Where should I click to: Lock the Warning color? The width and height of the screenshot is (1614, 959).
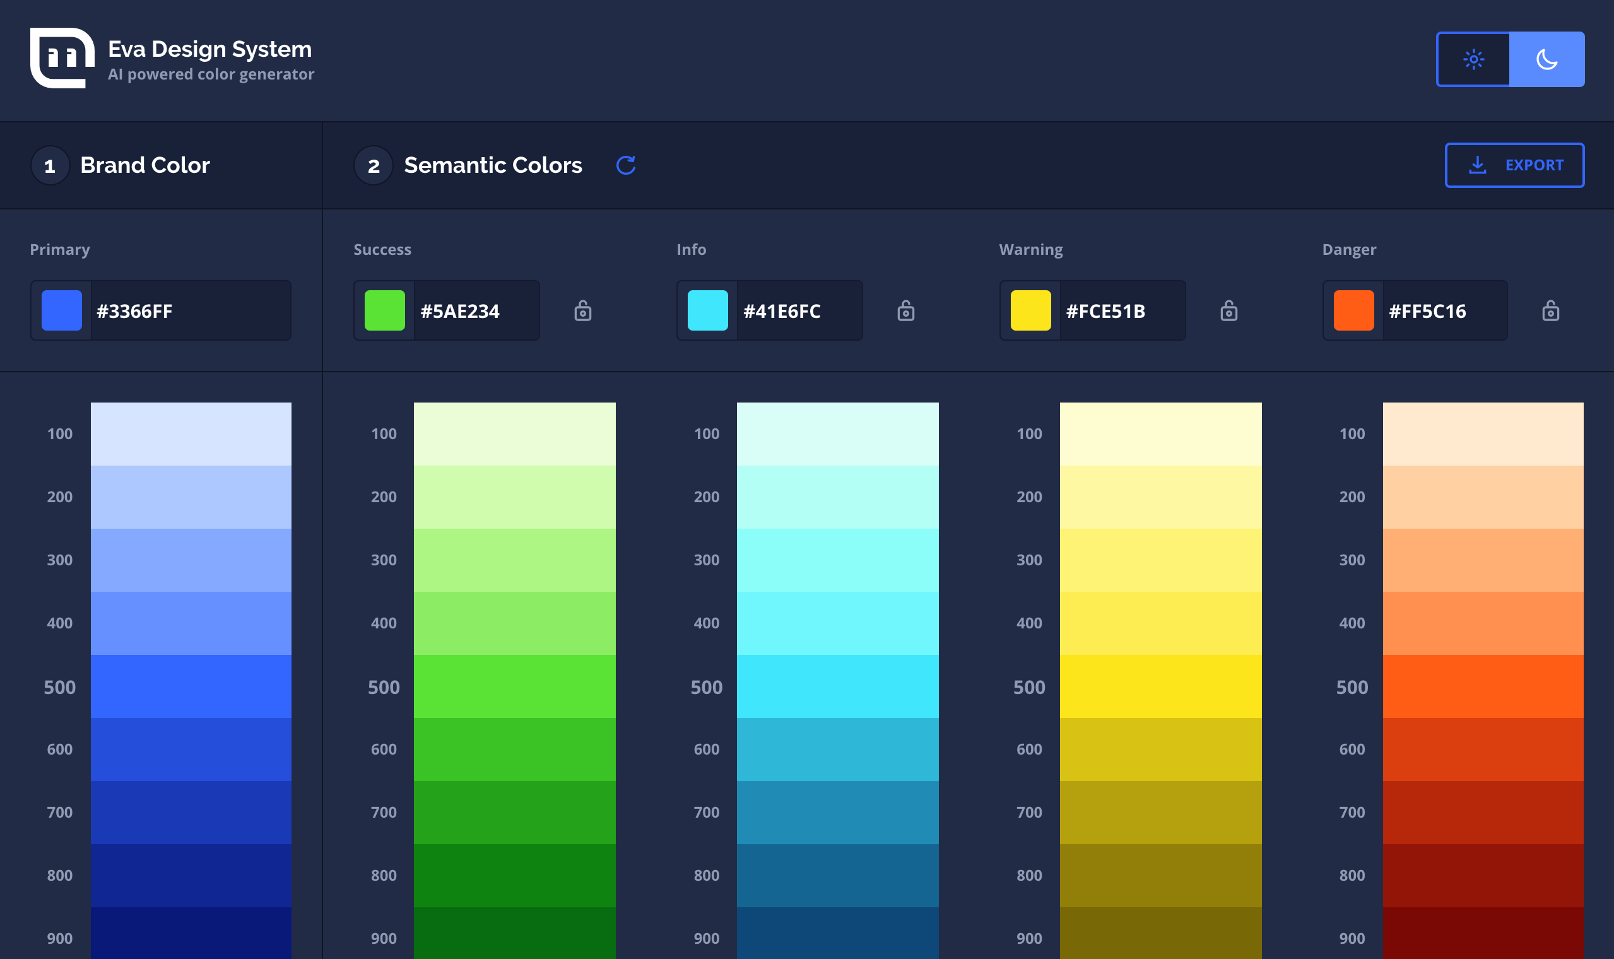(1228, 311)
